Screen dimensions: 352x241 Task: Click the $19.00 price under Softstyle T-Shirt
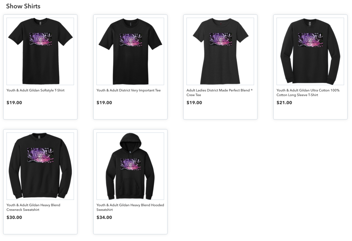(x=14, y=103)
